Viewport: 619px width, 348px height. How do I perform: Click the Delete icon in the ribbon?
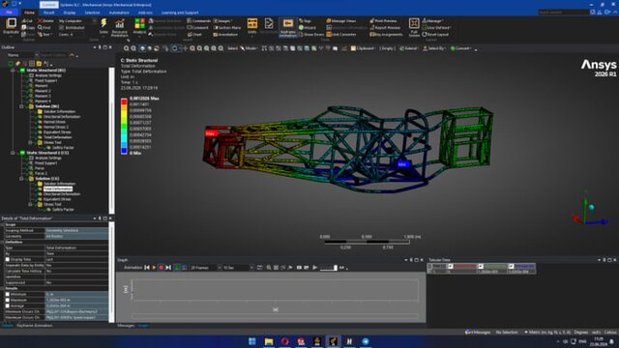(x=41, y=21)
